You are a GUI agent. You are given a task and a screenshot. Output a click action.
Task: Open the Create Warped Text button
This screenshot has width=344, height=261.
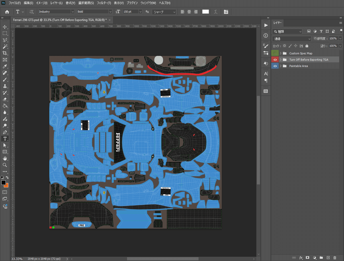216,12
